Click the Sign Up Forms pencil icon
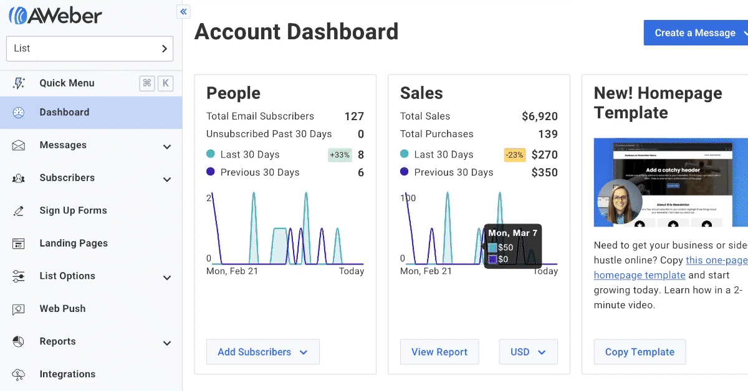748x391 pixels. 19,211
